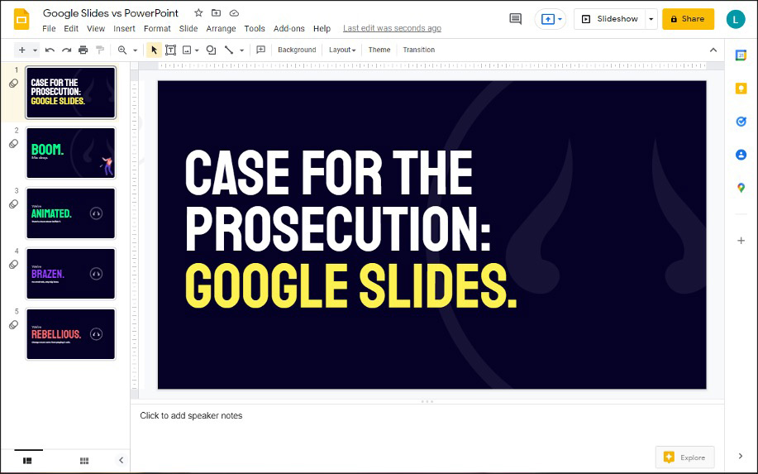Click the Background button
This screenshot has height=474, width=758.
(297, 50)
